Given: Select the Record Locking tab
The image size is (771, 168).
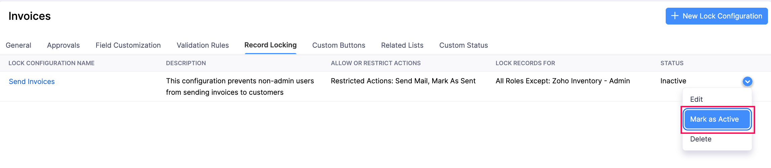Looking at the screenshot, I should coord(270,45).
